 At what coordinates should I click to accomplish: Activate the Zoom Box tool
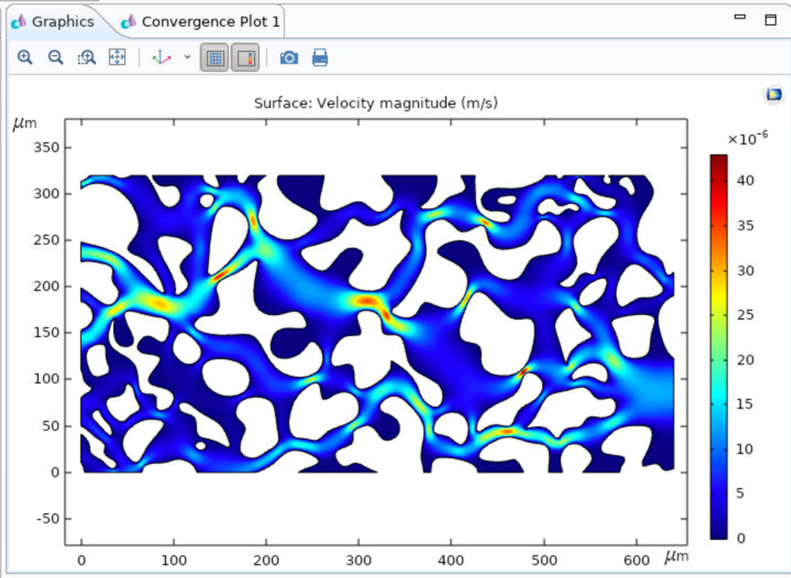click(86, 58)
